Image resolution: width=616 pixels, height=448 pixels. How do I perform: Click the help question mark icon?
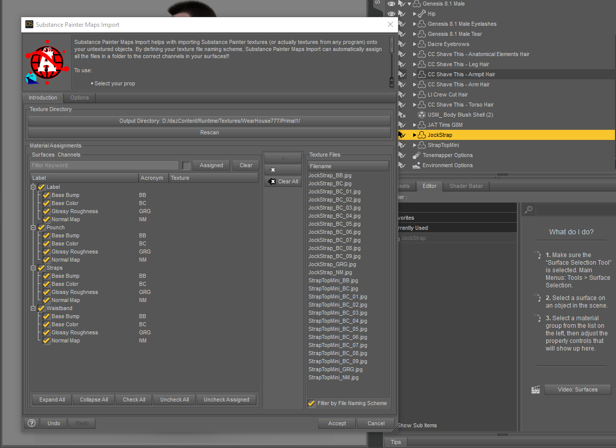(x=31, y=423)
